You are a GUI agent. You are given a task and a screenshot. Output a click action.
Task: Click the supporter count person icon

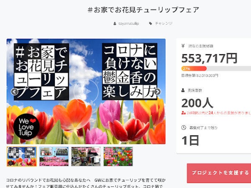(x=183, y=91)
